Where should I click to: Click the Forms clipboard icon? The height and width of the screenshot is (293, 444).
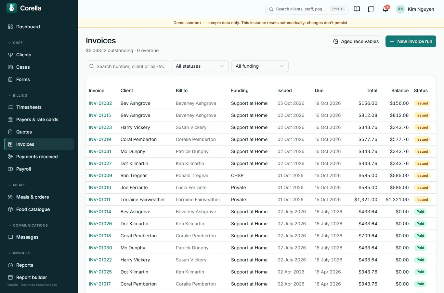click(10, 79)
